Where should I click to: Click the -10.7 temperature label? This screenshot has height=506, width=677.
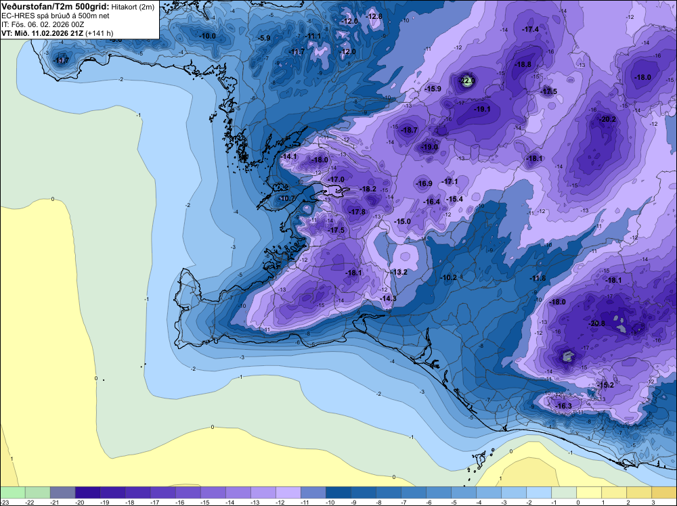coord(286,198)
